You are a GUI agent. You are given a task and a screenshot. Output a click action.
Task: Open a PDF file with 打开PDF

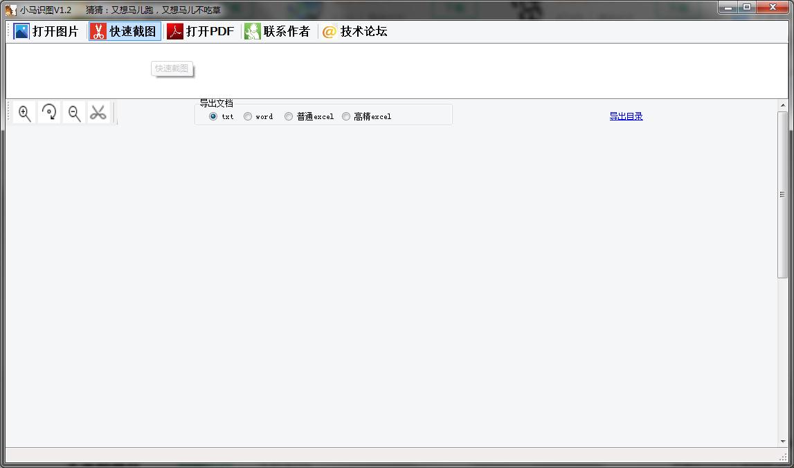pos(201,31)
